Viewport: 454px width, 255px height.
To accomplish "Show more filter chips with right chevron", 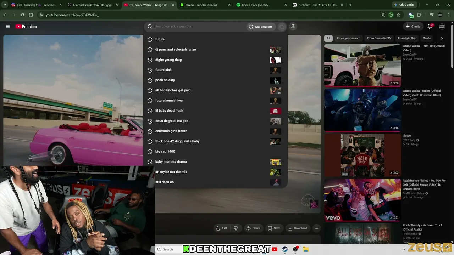I will click(x=442, y=38).
